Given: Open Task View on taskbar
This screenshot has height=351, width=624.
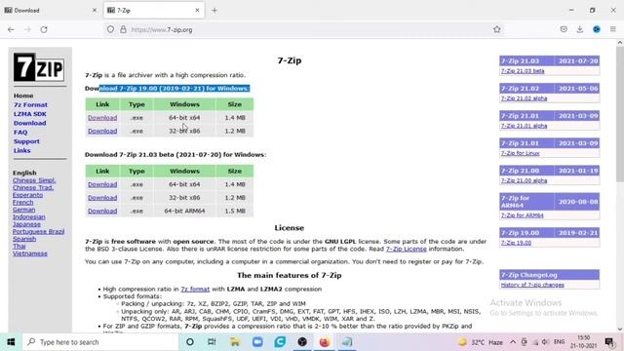Looking at the screenshot, I should pos(212,342).
